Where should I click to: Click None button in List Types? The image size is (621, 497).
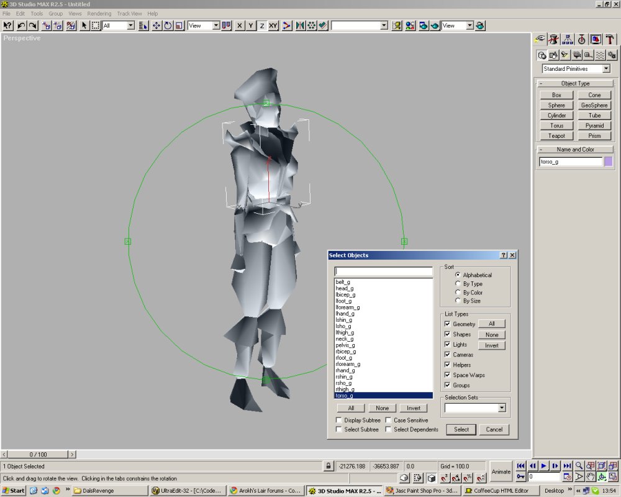click(491, 334)
